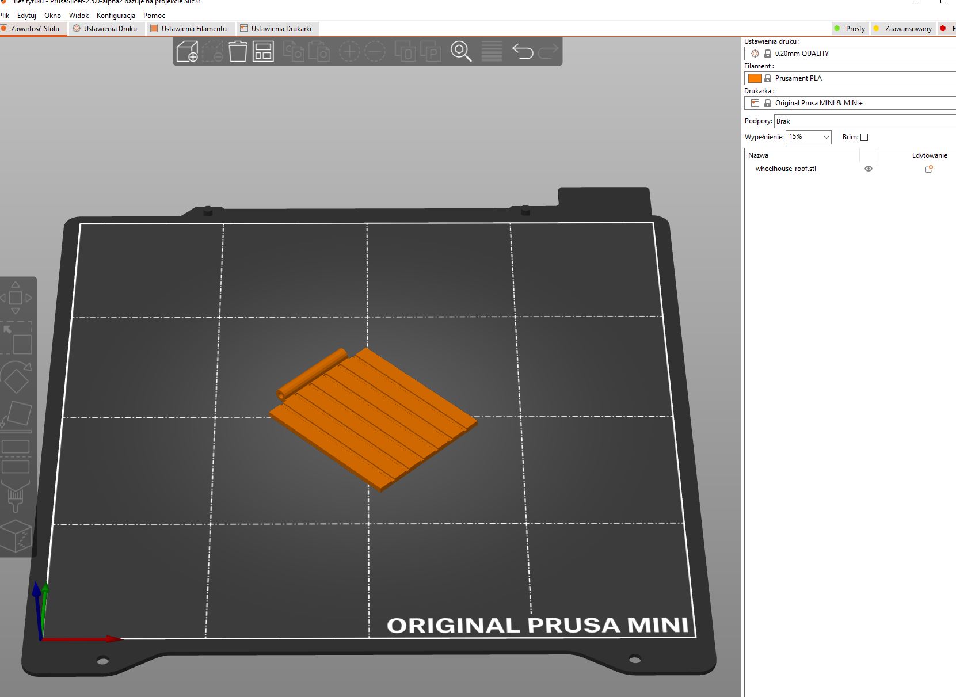Click the Undo arrow icon

523,51
